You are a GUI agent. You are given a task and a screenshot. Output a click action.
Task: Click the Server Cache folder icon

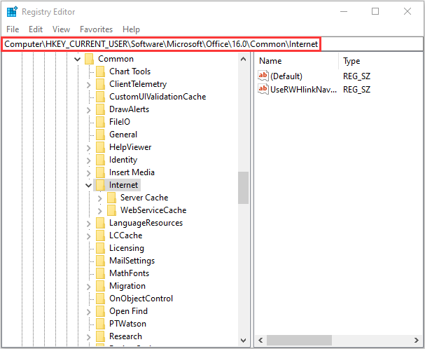(111, 198)
